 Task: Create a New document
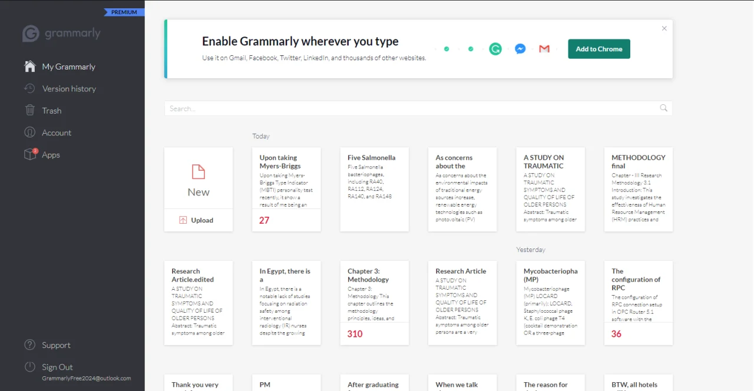(199, 178)
